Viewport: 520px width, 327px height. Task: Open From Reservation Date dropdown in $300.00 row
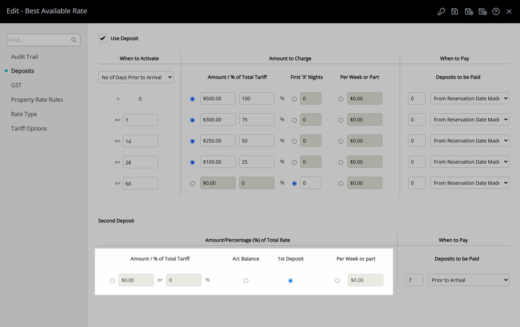click(470, 119)
